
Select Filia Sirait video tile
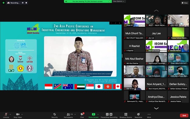(134, 84)
